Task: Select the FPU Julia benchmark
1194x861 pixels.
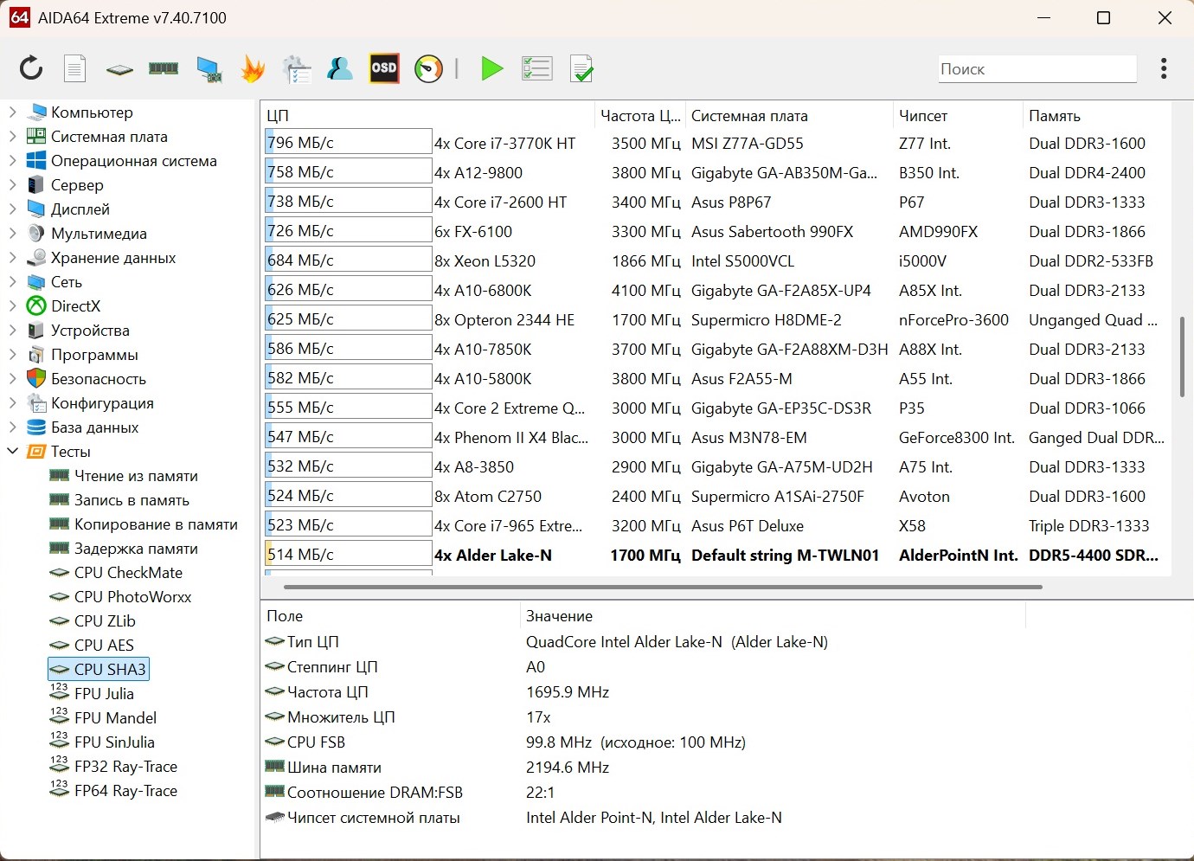Action: coord(104,693)
